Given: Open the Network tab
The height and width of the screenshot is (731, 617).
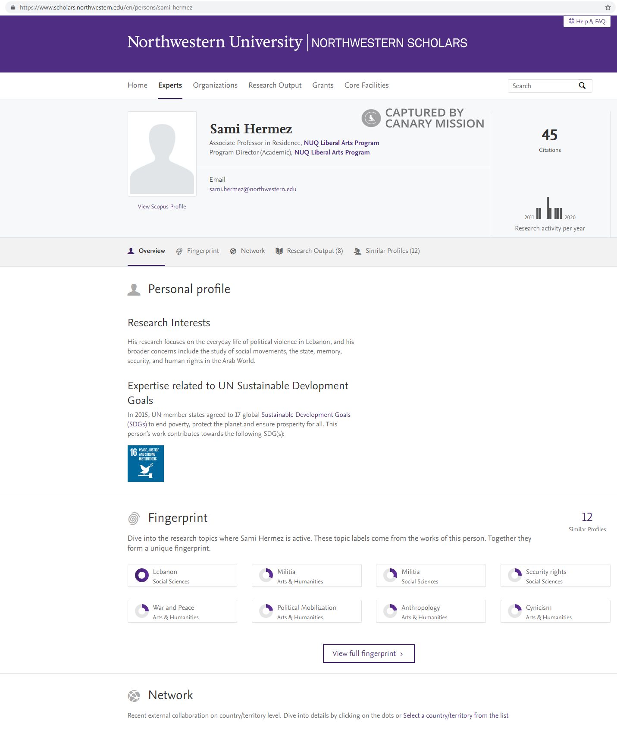Looking at the screenshot, I should [x=247, y=251].
